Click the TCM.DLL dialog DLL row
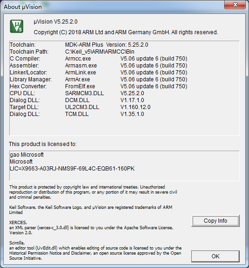 [77, 114]
